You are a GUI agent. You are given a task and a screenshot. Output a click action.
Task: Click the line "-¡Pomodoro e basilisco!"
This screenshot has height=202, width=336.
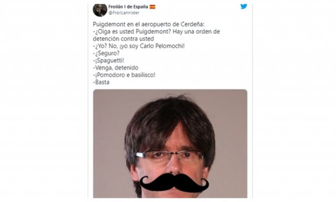[124, 75]
